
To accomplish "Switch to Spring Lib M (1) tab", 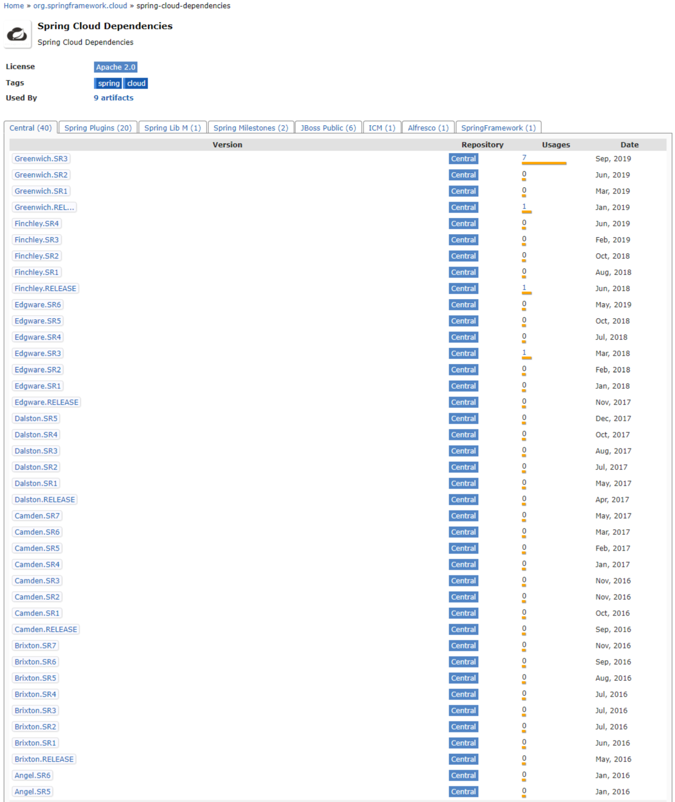I will pyautogui.click(x=173, y=127).
